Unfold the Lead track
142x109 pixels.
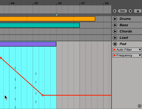(x=115, y=38)
